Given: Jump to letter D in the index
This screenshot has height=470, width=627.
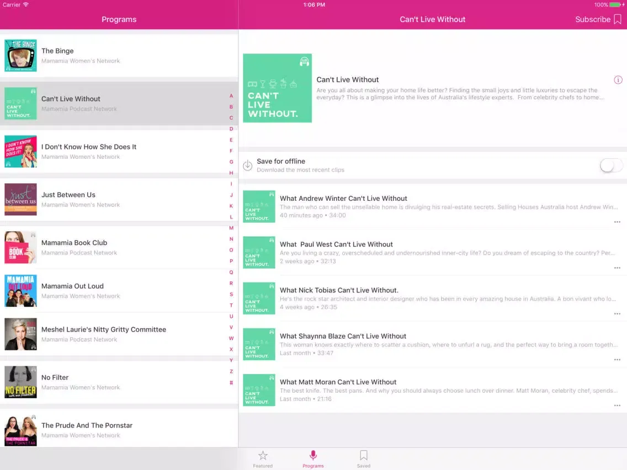Looking at the screenshot, I should [x=231, y=129].
